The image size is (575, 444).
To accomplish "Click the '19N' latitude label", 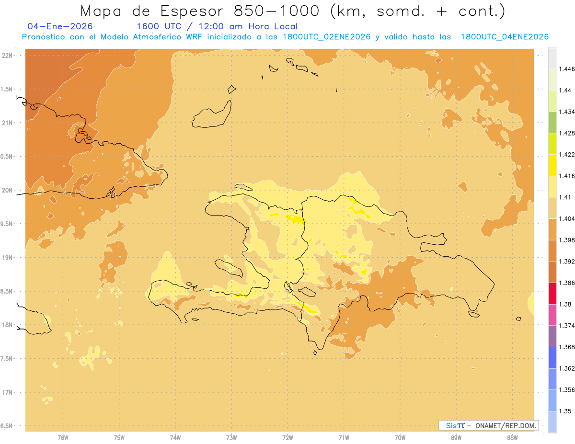I will click(x=7, y=257).
